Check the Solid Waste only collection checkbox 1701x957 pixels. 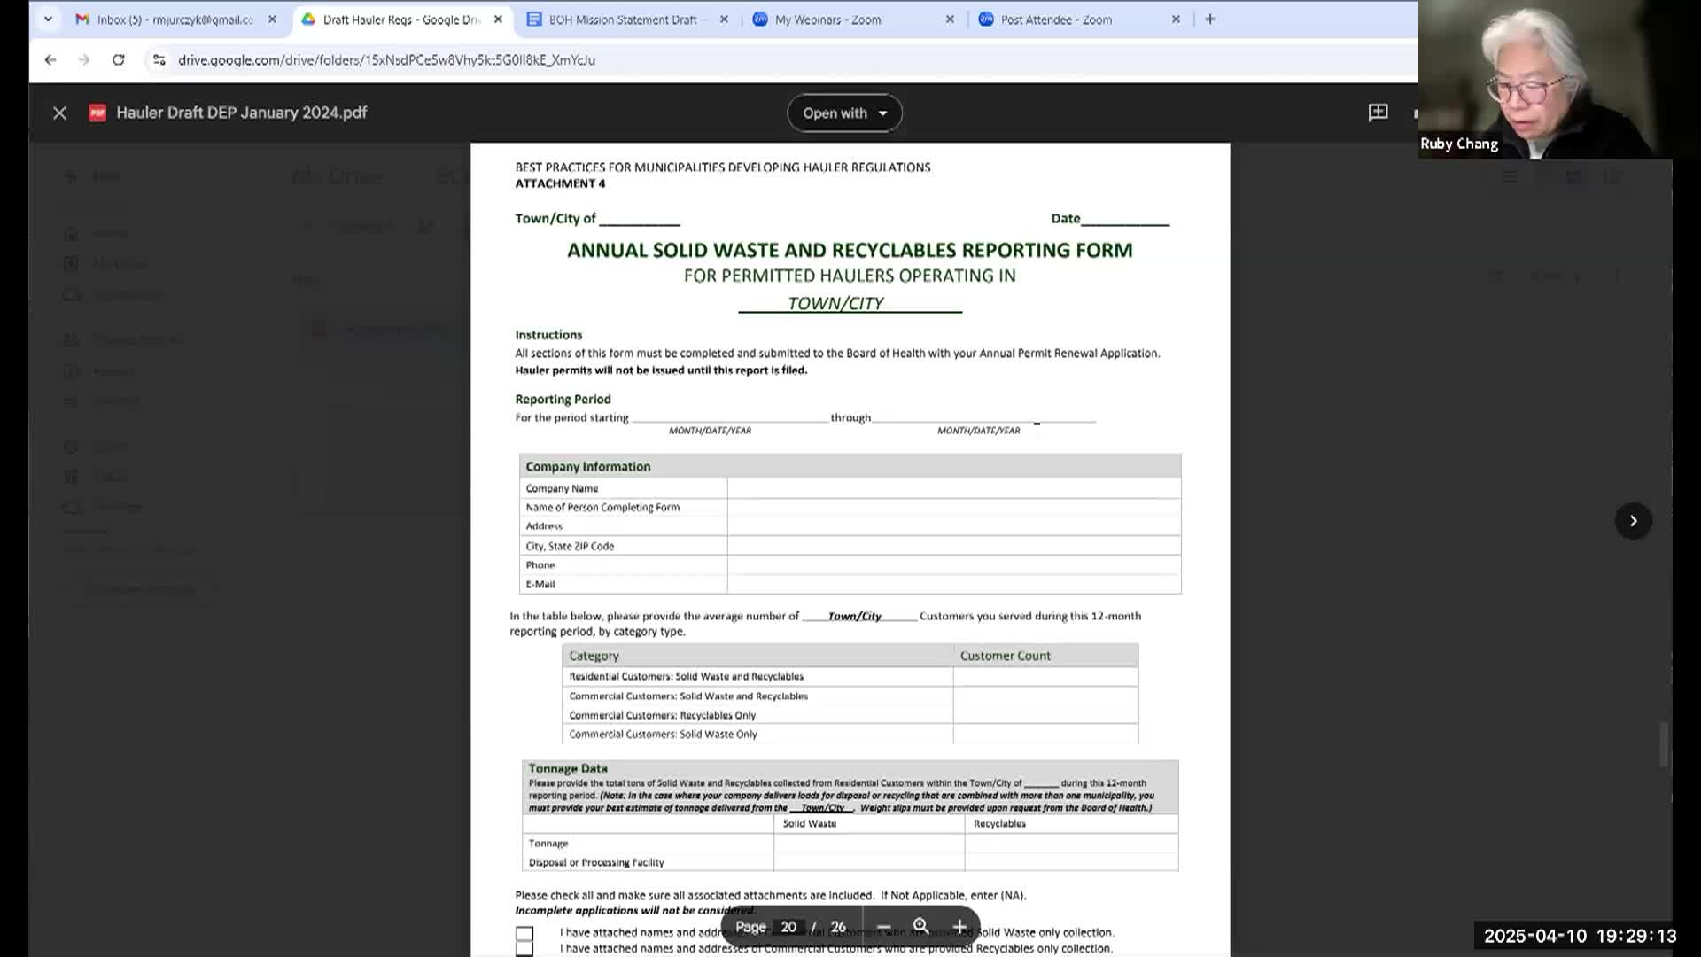[524, 934]
